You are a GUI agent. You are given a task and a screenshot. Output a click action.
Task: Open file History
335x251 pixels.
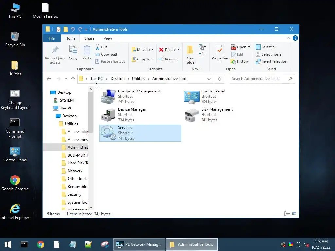(240, 61)
